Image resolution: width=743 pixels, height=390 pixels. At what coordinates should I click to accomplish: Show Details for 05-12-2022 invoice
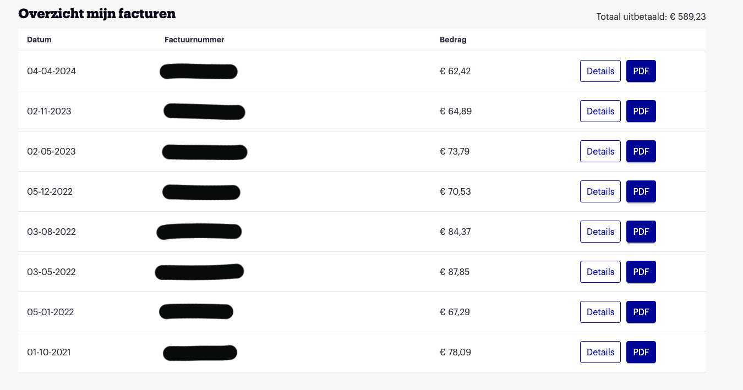click(x=600, y=191)
